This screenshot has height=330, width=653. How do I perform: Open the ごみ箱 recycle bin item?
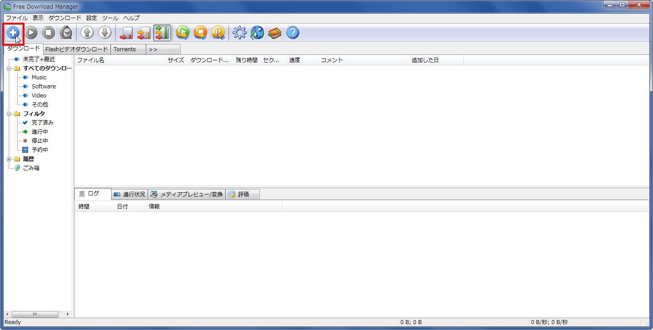coord(31,168)
